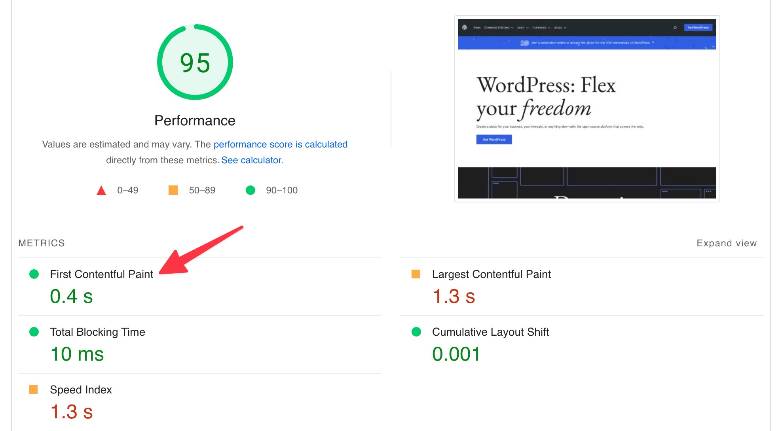The height and width of the screenshot is (431, 782).
Task: Expand the First Contentful Paint metric row
Action: pyautogui.click(x=101, y=274)
